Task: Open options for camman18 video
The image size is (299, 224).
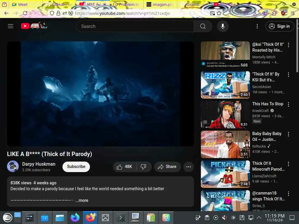Action: pos(288,194)
